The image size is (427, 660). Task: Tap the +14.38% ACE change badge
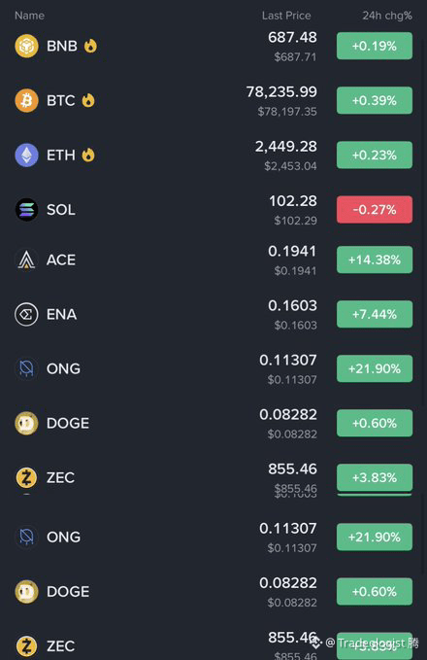375,260
